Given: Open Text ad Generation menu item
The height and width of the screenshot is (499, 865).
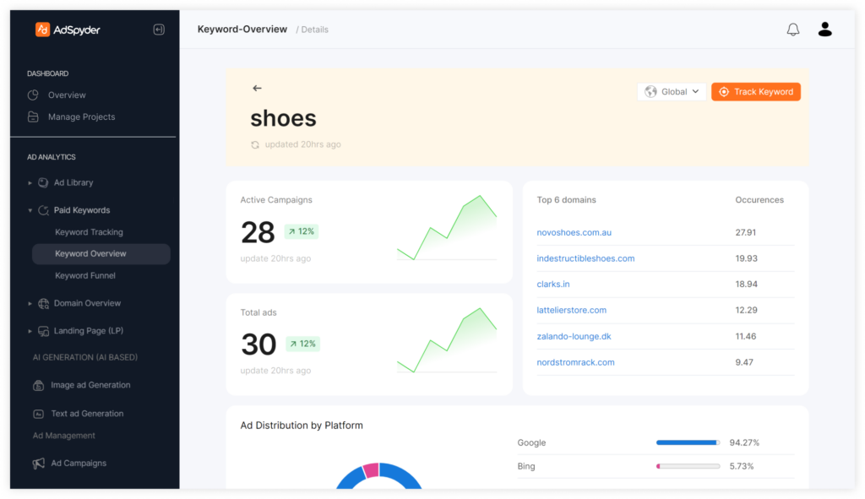Looking at the screenshot, I should (x=87, y=414).
